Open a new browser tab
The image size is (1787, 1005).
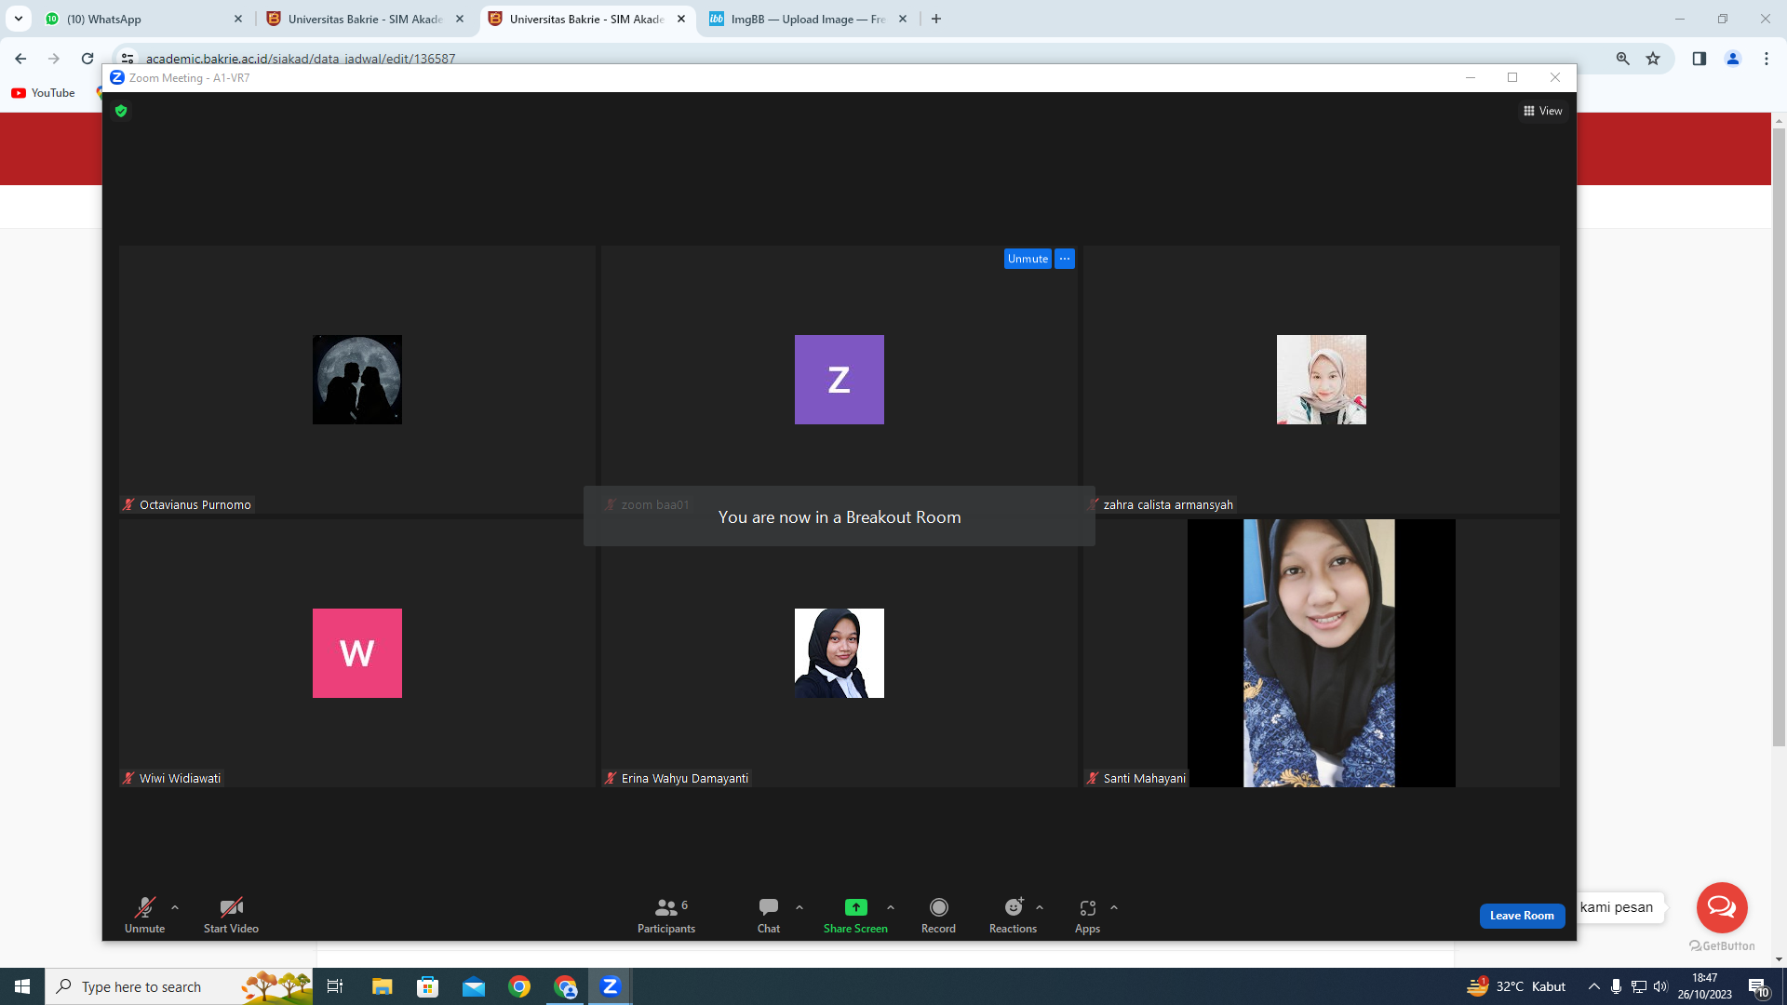[936, 19]
